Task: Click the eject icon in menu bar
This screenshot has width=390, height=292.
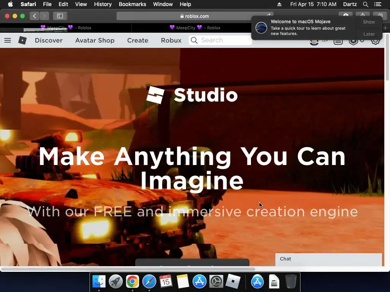Action: click(x=279, y=4)
